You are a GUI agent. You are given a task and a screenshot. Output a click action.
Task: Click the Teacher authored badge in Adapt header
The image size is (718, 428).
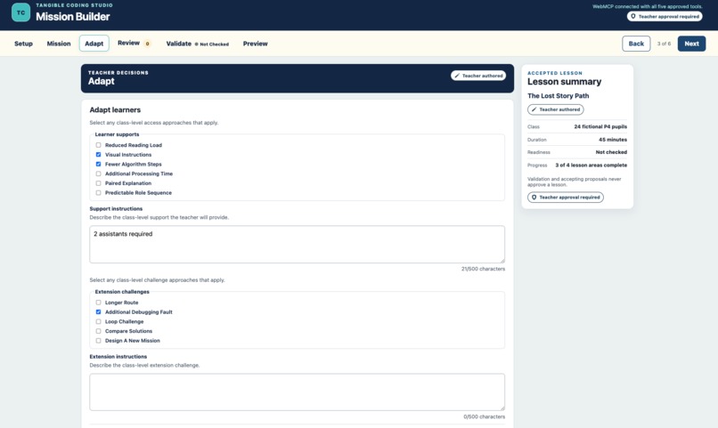tap(478, 76)
